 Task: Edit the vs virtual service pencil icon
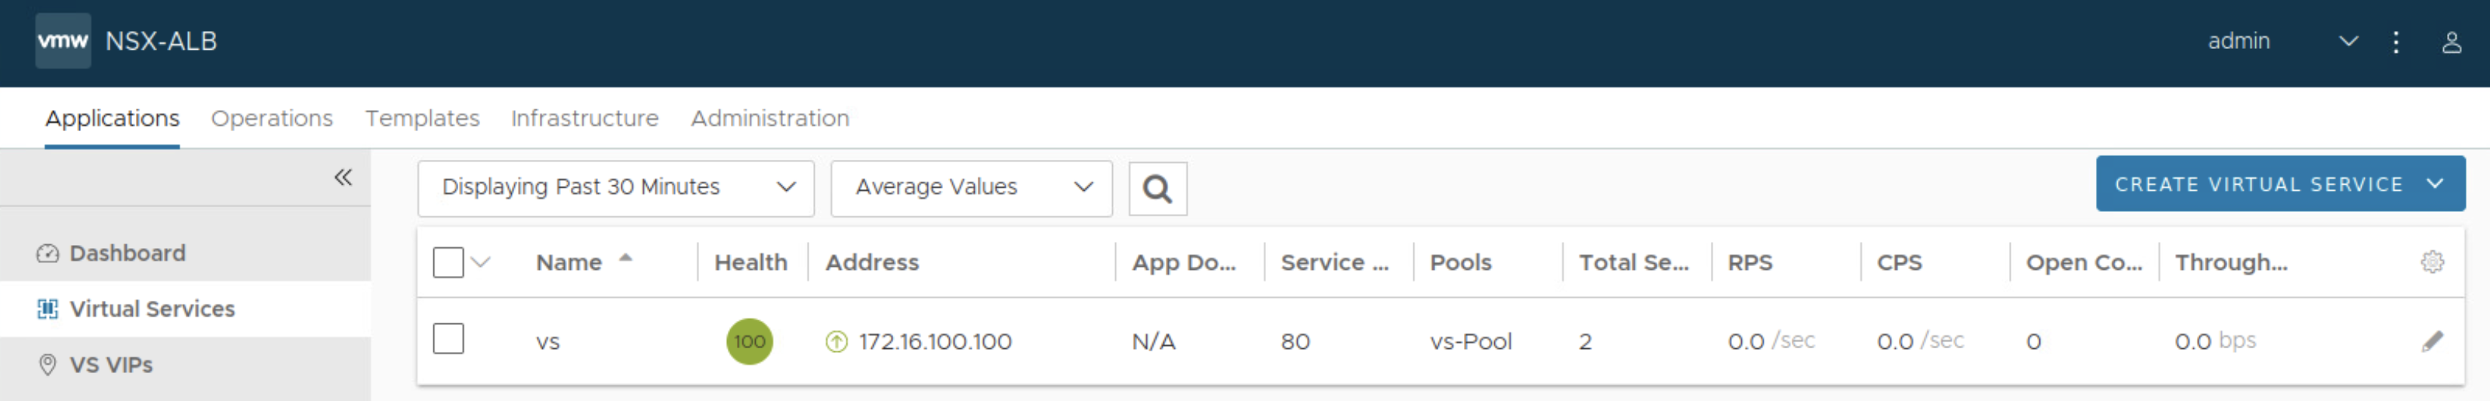click(2432, 341)
